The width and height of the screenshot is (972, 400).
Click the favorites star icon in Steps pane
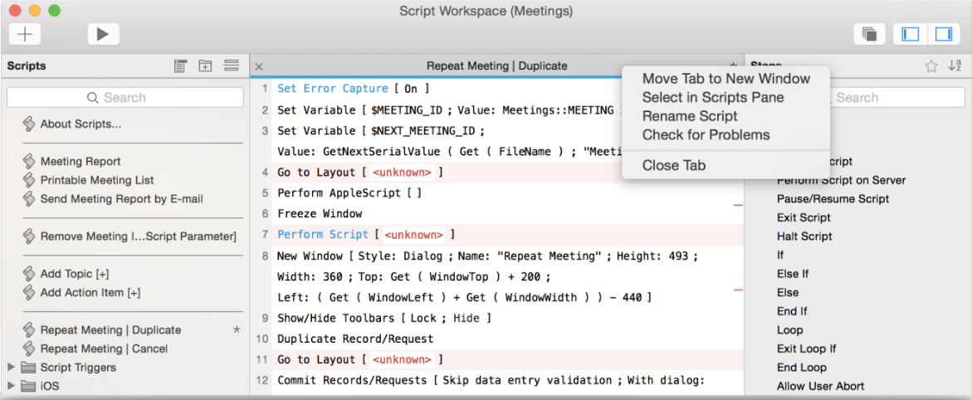coord(931,66)
